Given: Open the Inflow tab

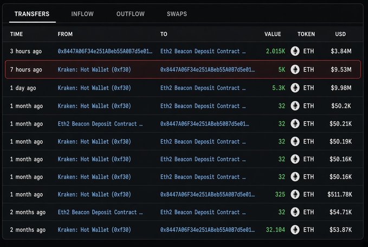Looking at the screenshot, I should point(82,14).
